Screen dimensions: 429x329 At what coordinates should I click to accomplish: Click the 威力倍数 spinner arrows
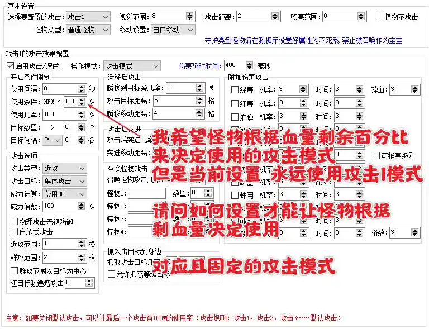coord(81,206)
